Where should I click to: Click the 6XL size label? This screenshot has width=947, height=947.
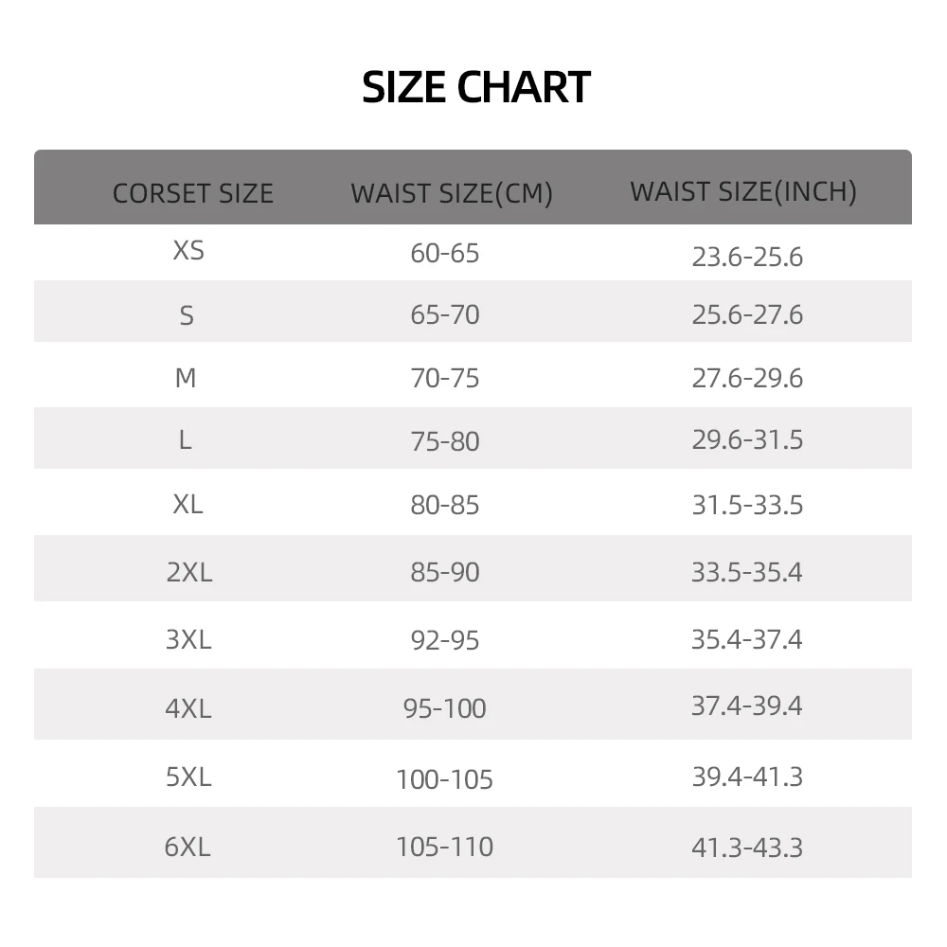pos(188,846)
